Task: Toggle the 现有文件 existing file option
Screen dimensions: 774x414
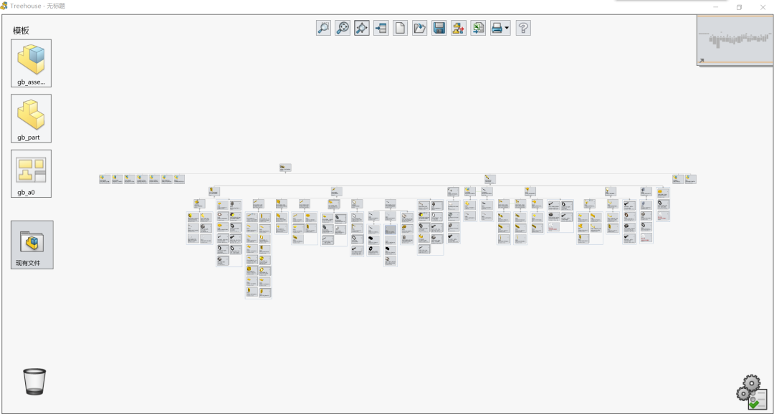Action: [x=30, y=244]
